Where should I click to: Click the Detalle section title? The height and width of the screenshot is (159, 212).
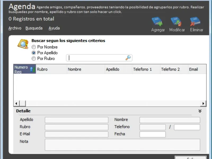[x=23, y=111]
